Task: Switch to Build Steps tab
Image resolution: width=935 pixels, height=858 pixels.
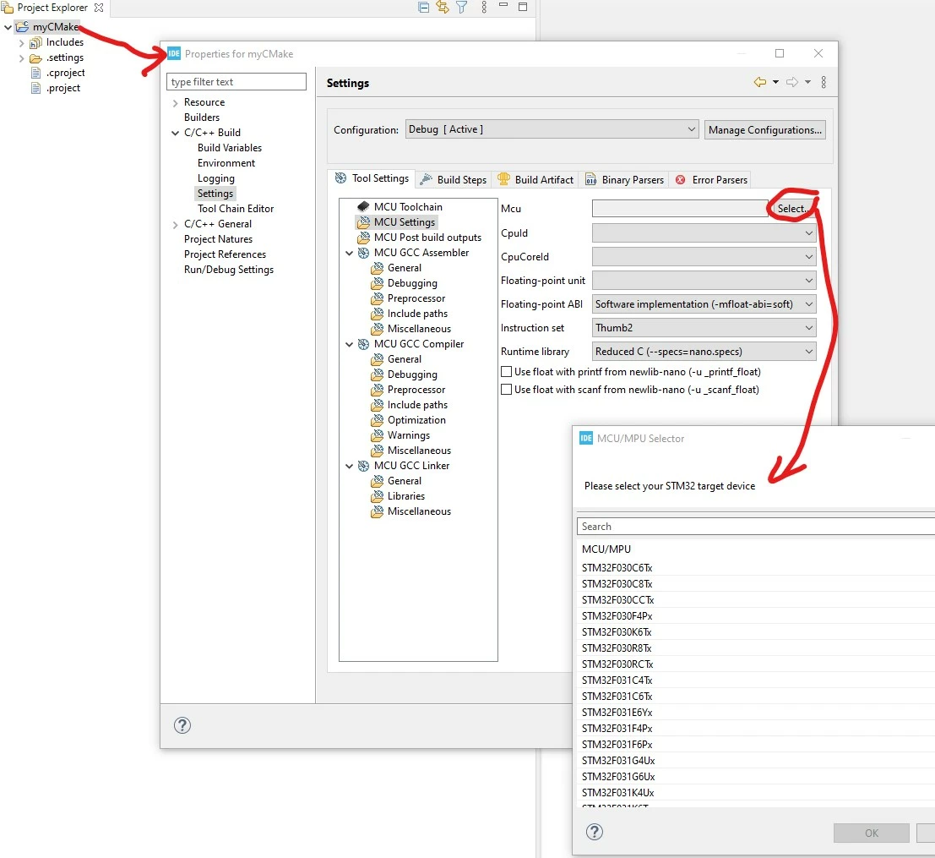Action: [x=454, y=179]
